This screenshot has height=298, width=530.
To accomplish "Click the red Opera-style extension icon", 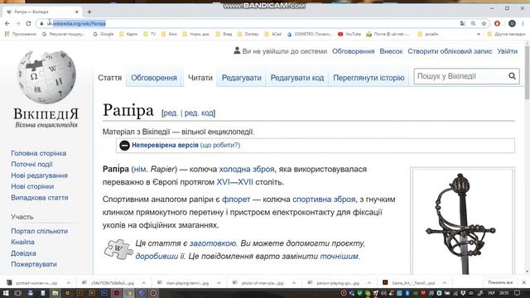I will (497, 23).
